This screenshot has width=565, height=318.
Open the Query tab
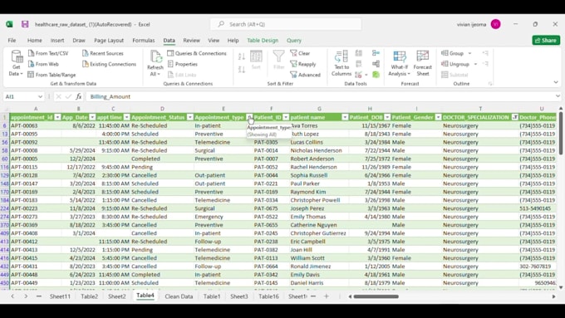(294, 41)
